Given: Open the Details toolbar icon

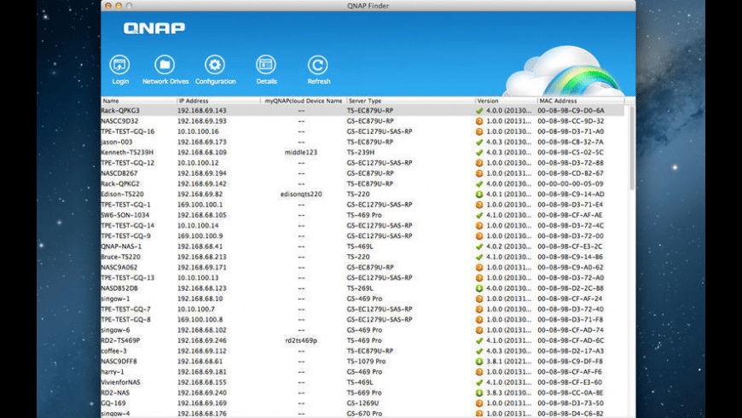Looking at the screenshot, I should (266, 65).
